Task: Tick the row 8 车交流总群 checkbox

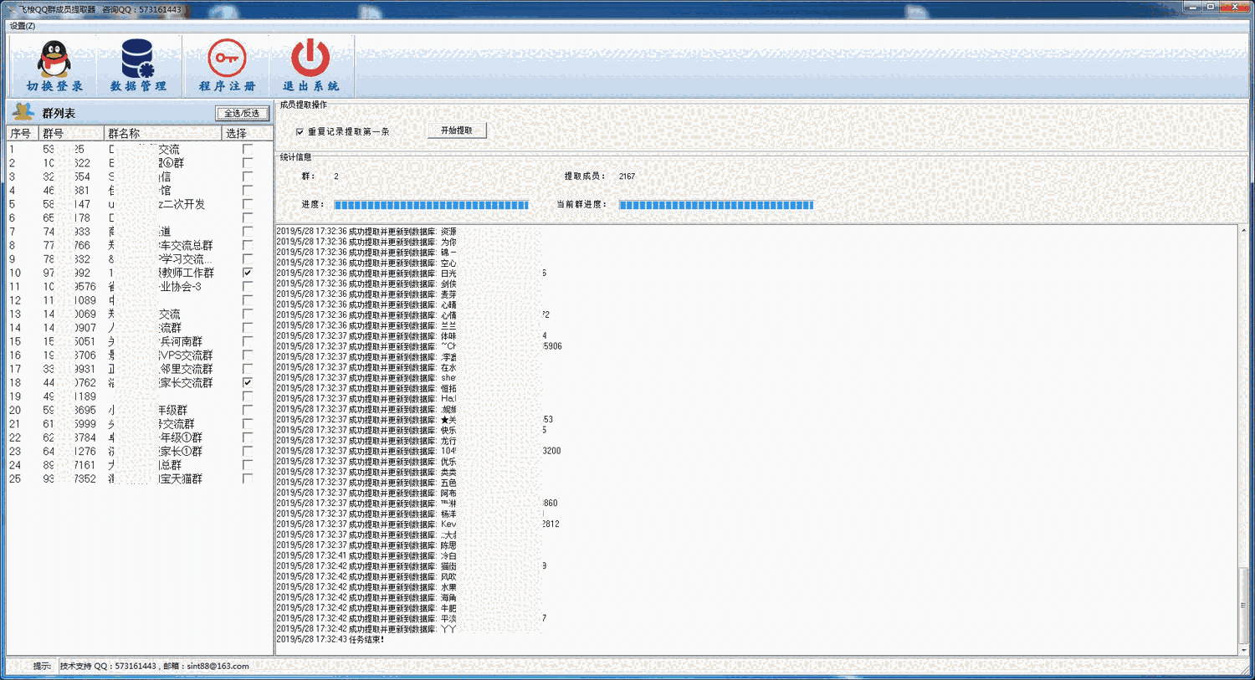Action: click(x=248, y=245)
